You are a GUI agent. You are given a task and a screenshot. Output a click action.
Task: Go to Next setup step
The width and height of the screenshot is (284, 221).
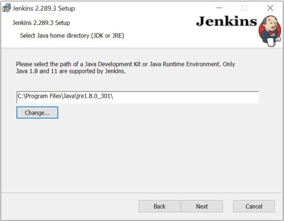point(202,206)
